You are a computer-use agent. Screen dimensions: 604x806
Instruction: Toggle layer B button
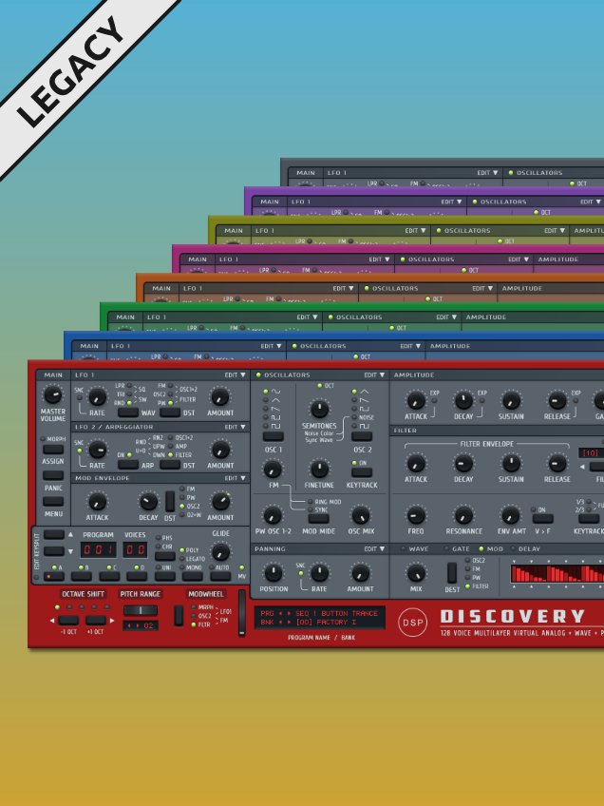81,576
